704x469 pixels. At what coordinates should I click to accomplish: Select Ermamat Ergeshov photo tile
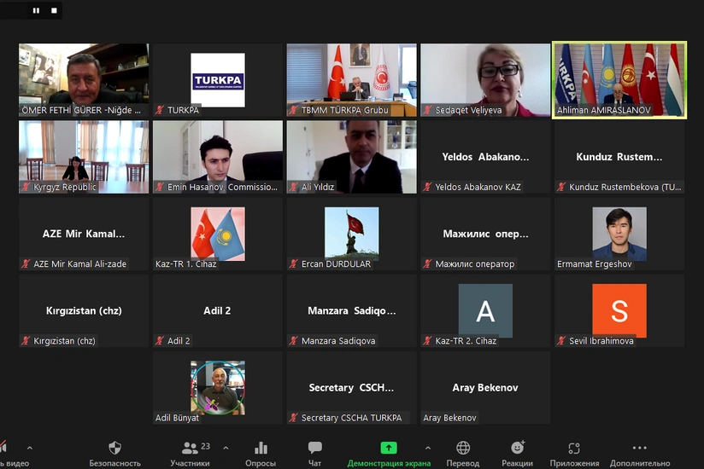619,234
